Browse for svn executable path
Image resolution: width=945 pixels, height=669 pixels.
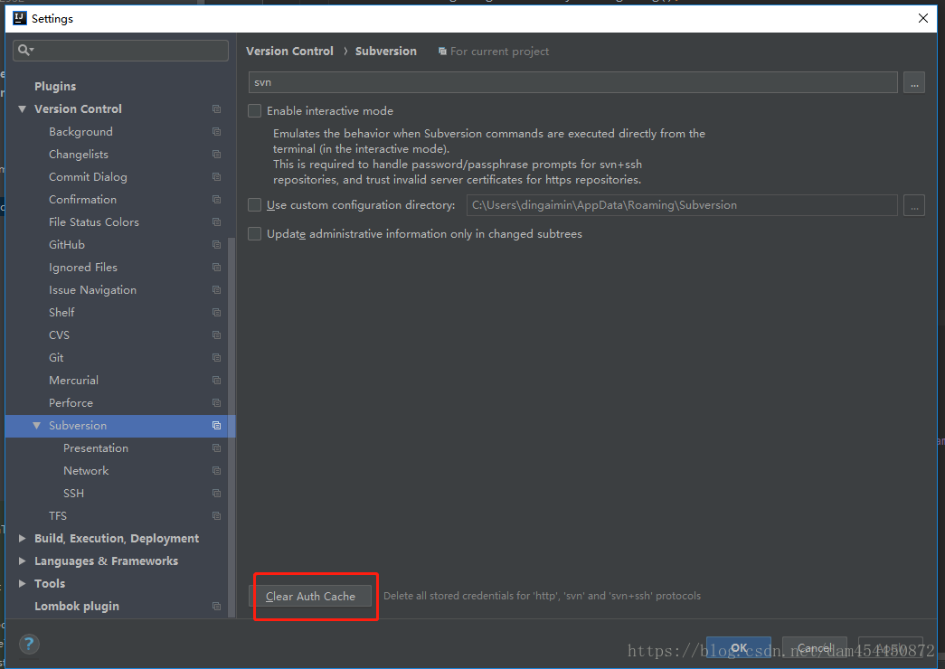(x=913, y=82)
